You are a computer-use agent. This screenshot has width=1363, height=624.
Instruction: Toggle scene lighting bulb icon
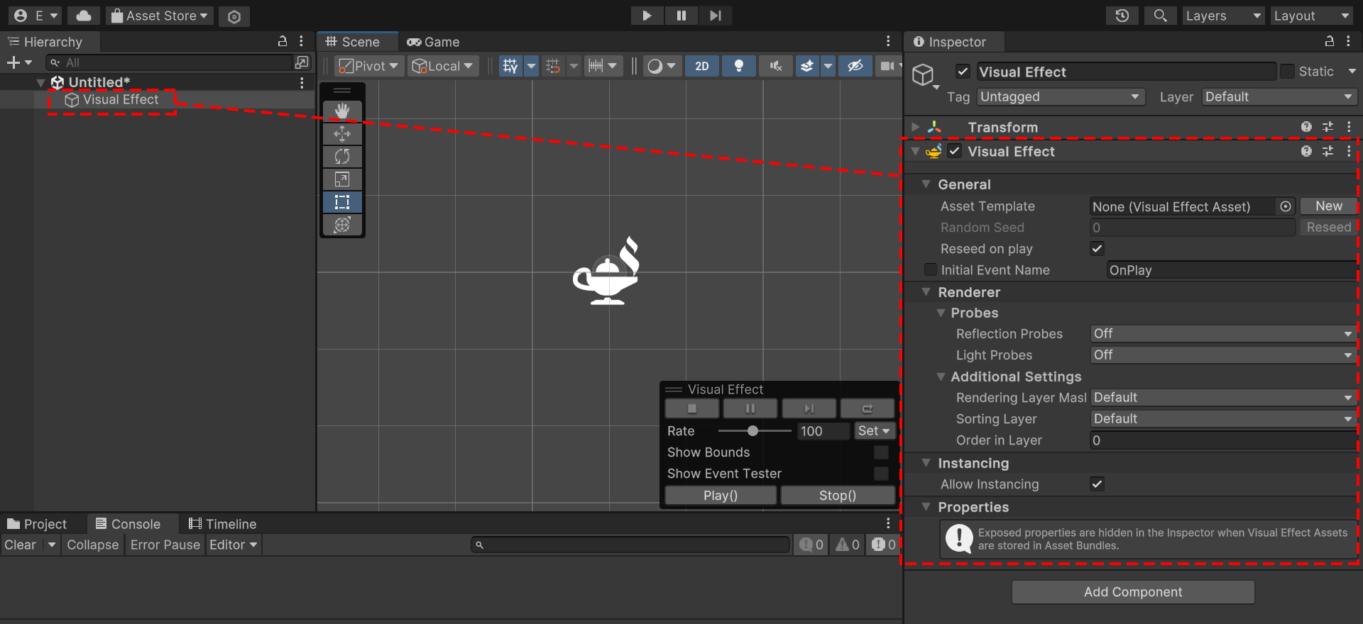(x=739, y=66)
